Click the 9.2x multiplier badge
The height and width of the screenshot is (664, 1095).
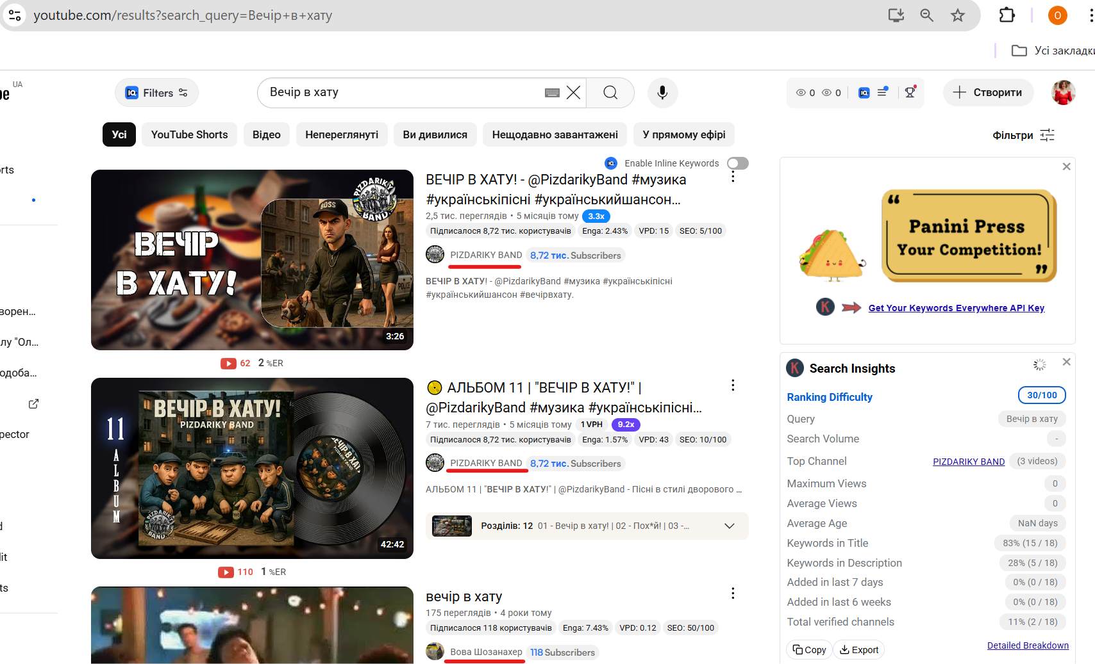626,425
